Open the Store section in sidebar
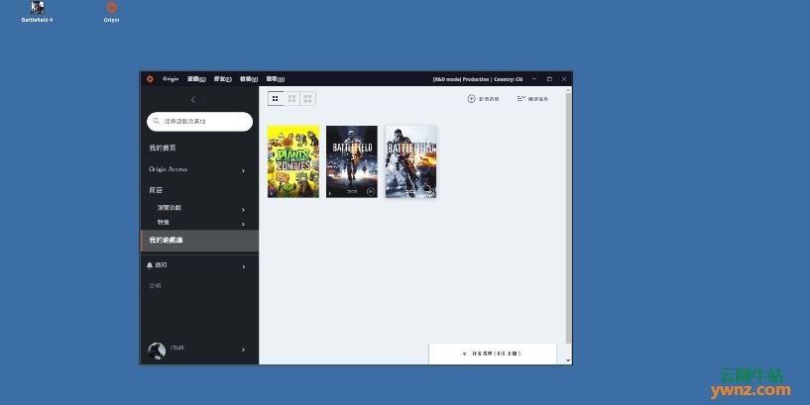810x405 pixels. pyautogui.click(x=156, y=190)
